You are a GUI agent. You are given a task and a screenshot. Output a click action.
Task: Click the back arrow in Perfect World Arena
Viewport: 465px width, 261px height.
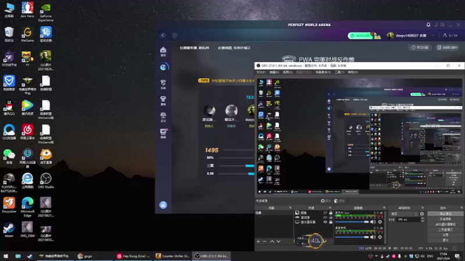pos(163,35)
